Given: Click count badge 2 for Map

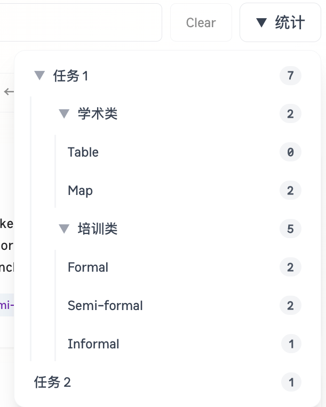Looking at the screenshot, I should 290,190.
